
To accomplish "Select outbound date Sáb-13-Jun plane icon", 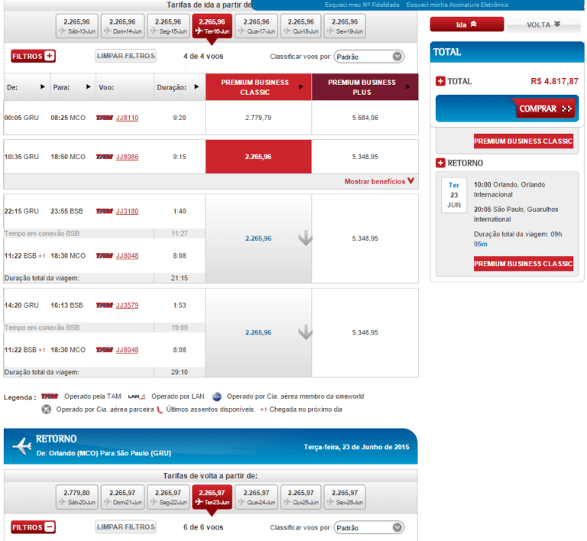I will 63,31.
